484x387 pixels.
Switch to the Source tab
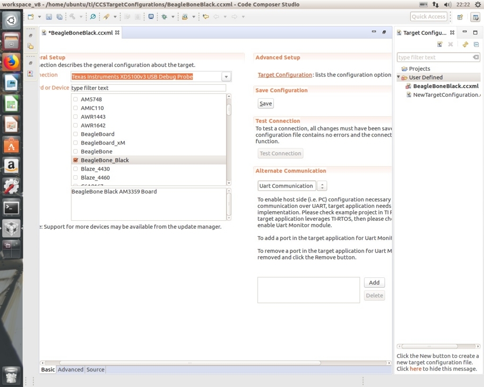pos(95,370)
